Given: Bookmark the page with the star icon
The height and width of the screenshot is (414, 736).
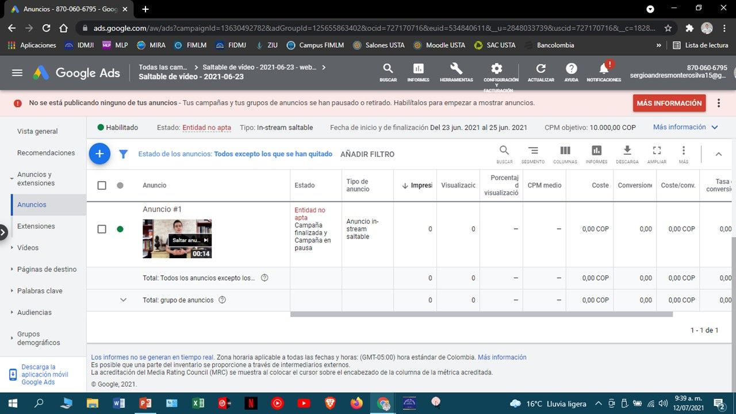Looking at the screenshot, I should 668,28.
